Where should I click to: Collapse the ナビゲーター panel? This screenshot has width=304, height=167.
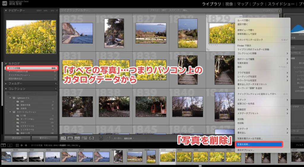pyautogui.click(x=6, y=11)
